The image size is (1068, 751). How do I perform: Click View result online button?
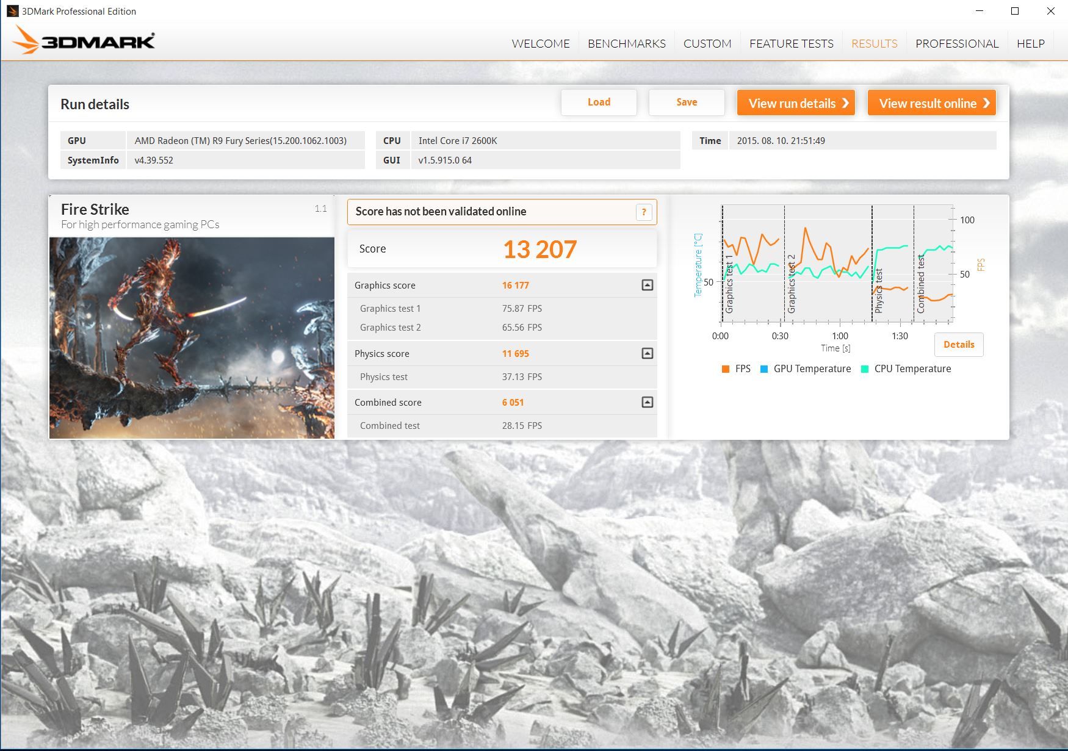tap(932, 103)
